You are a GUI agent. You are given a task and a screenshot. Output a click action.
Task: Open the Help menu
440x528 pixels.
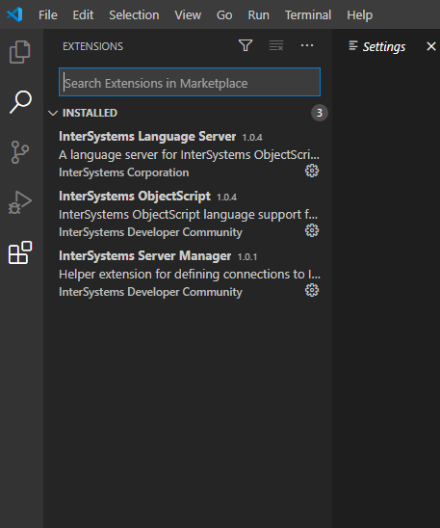click(360, 15)
